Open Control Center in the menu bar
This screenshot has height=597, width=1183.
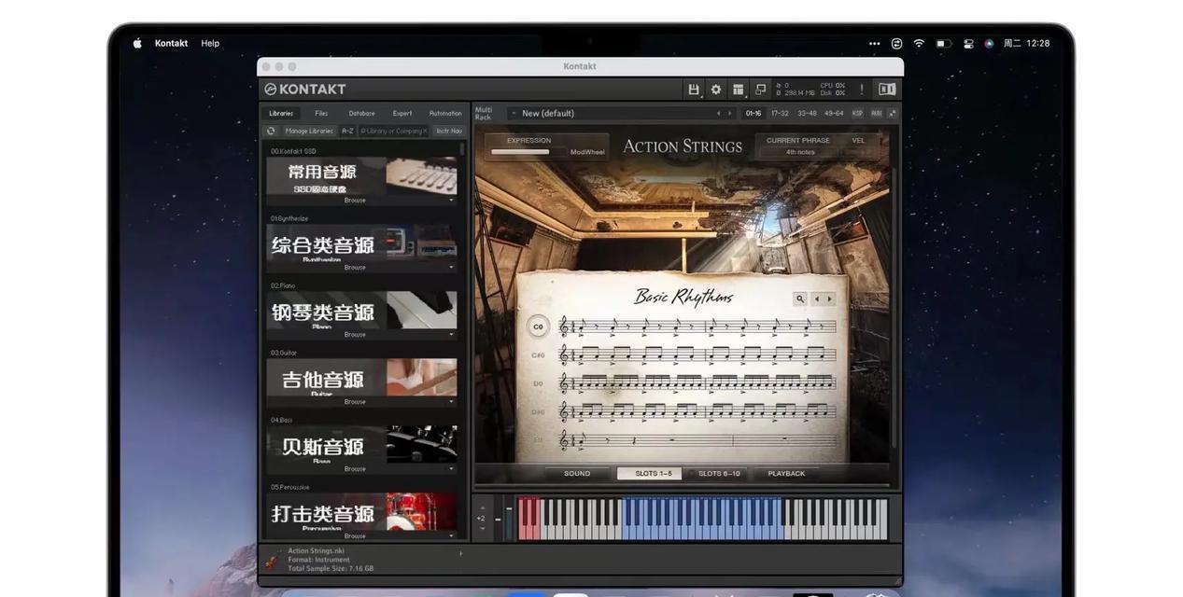[968, 43]
